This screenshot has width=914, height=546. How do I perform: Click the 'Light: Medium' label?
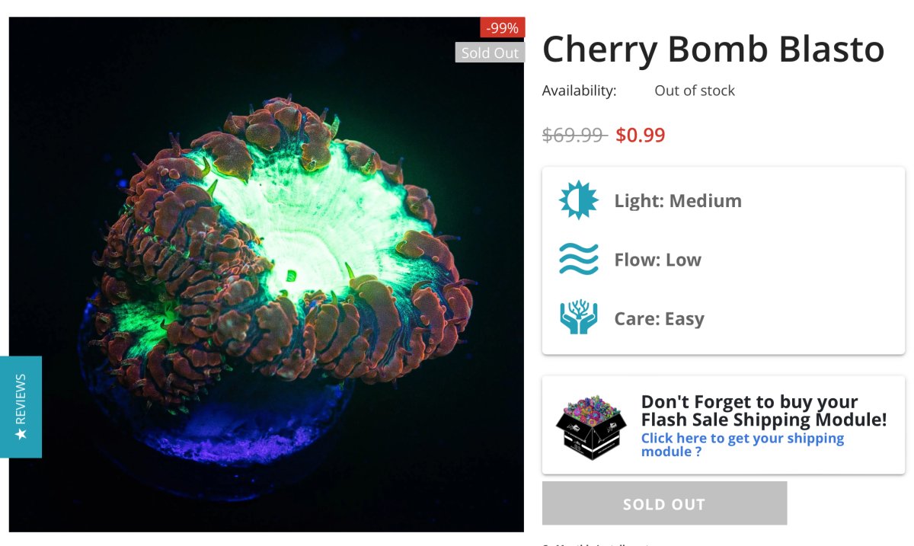[x=678, y=201]
